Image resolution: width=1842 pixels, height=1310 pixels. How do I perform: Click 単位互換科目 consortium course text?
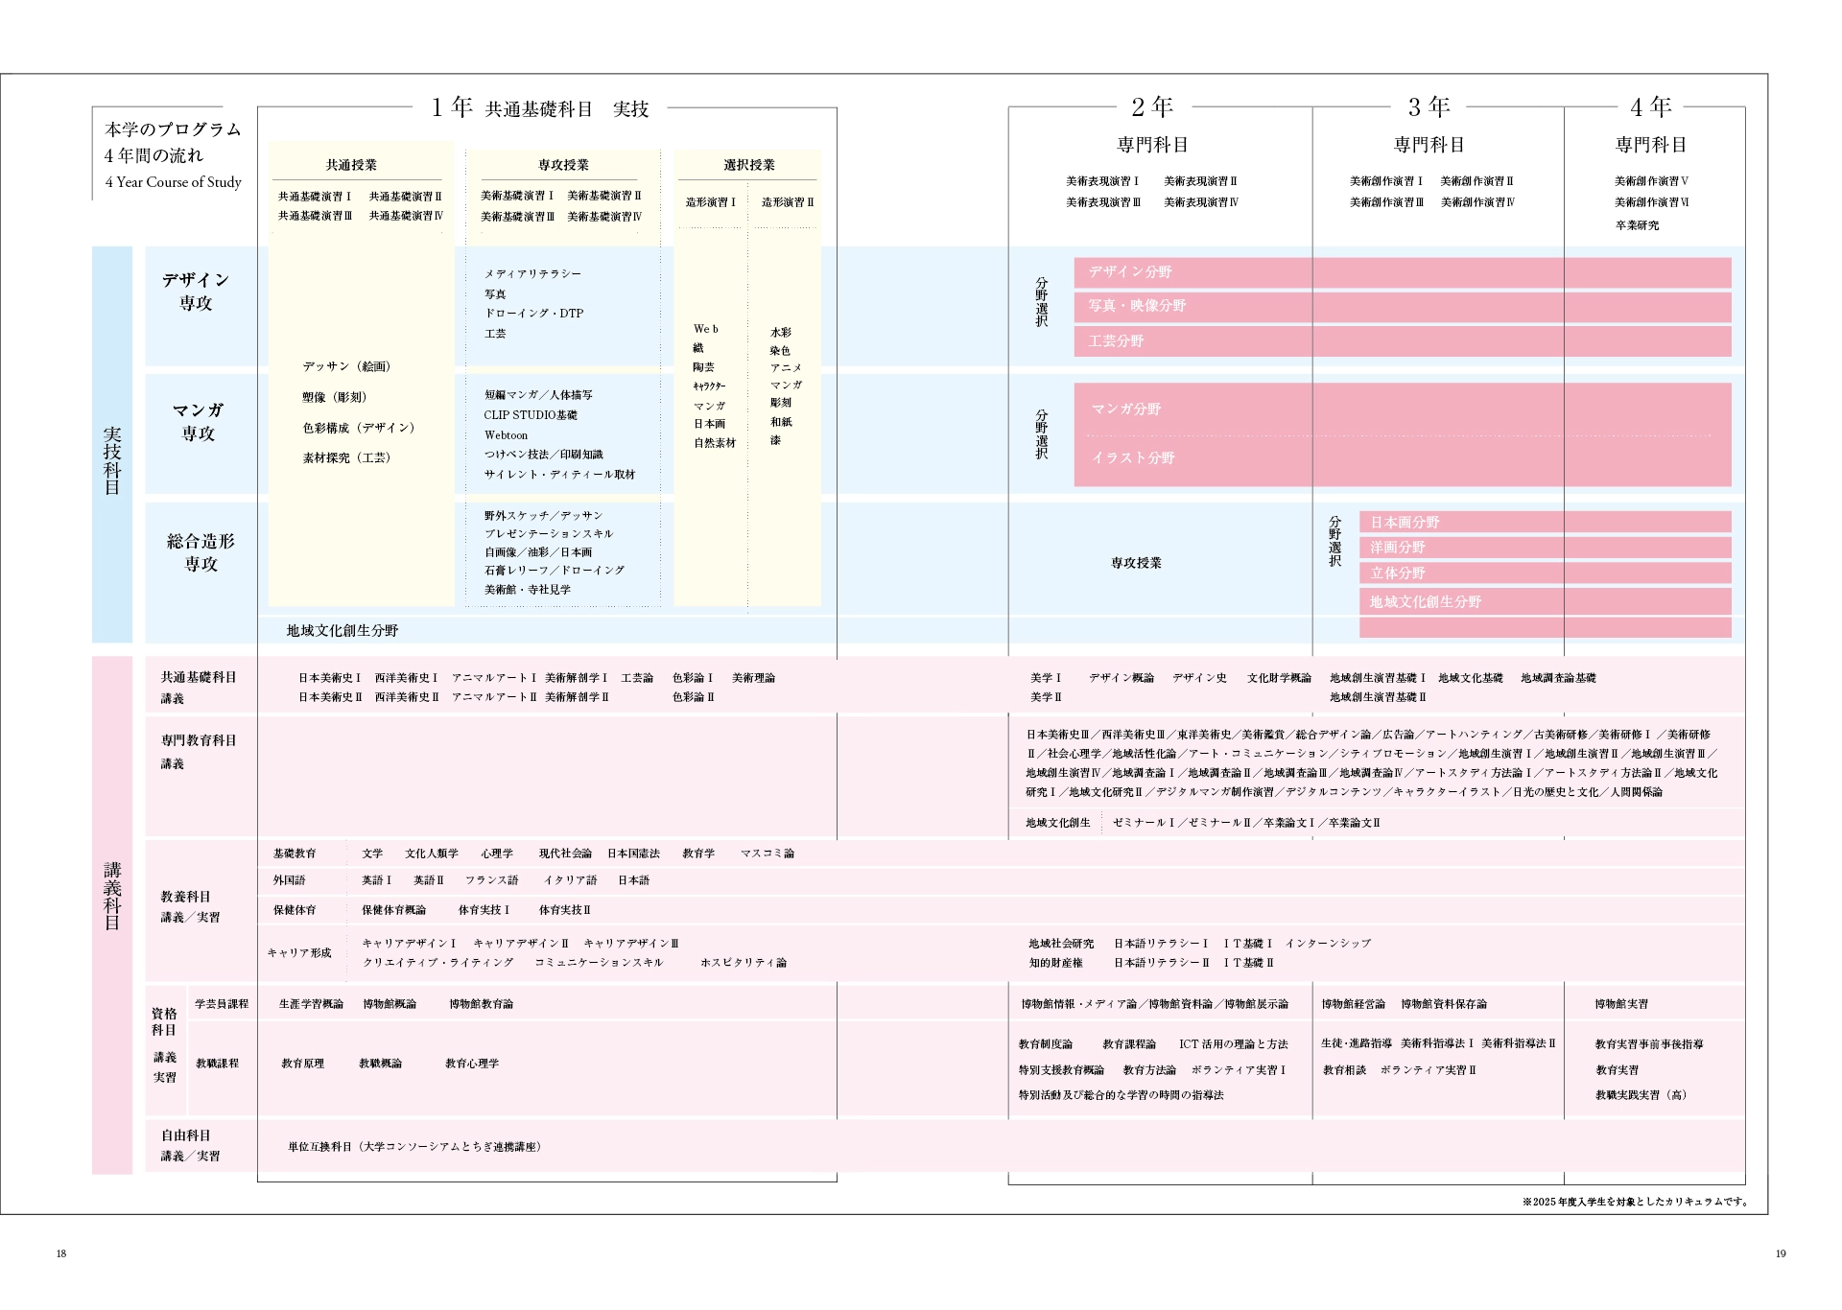click(414, 1147)
